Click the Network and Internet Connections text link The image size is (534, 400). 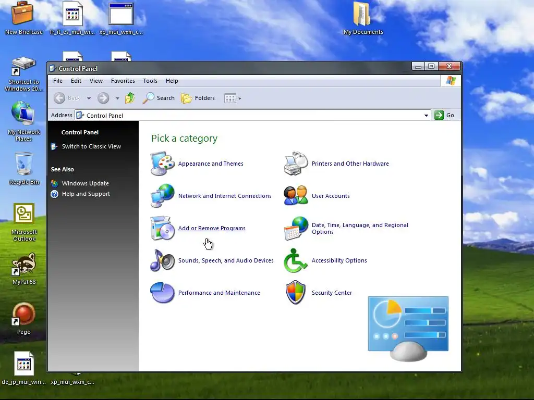click(x=225, y=196)
